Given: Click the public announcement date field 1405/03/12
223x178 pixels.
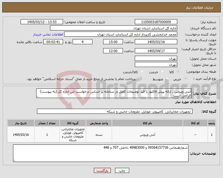Looking at the screenshot, I should (x=42, y=22).
